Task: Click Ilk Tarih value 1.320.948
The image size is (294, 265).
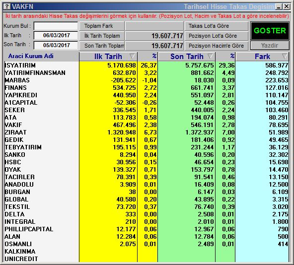Action: (122, 132)
